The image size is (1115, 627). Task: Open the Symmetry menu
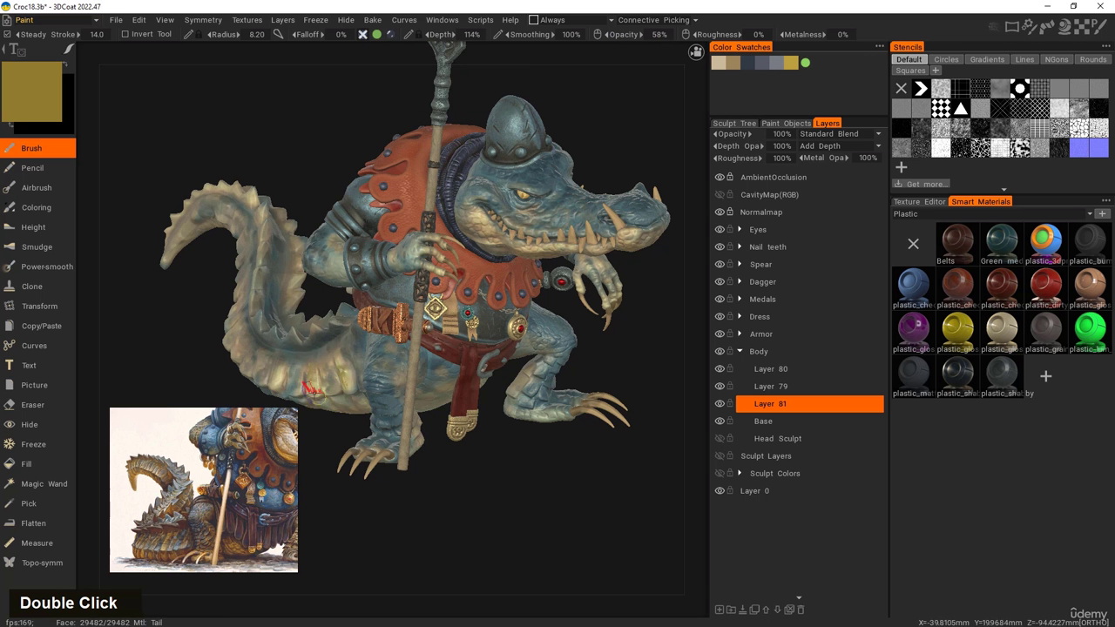pos(203,20)
